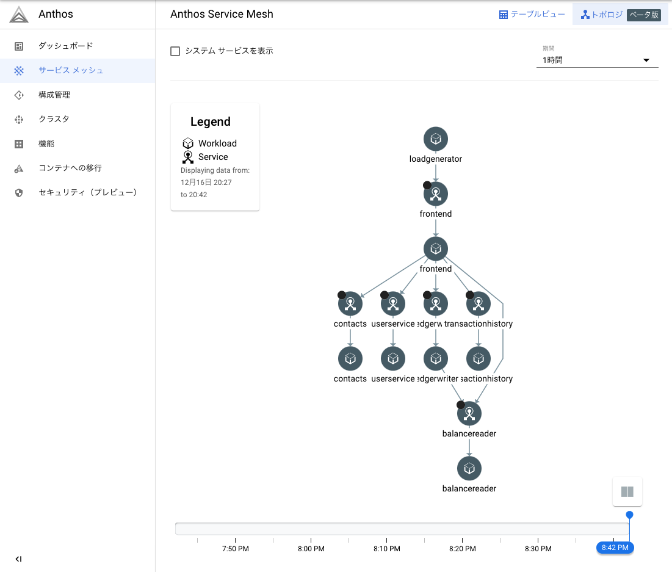Open the 期間 1時間 dropdown
The width and height of the screenshot is (672, 572).
pos(597,60)
